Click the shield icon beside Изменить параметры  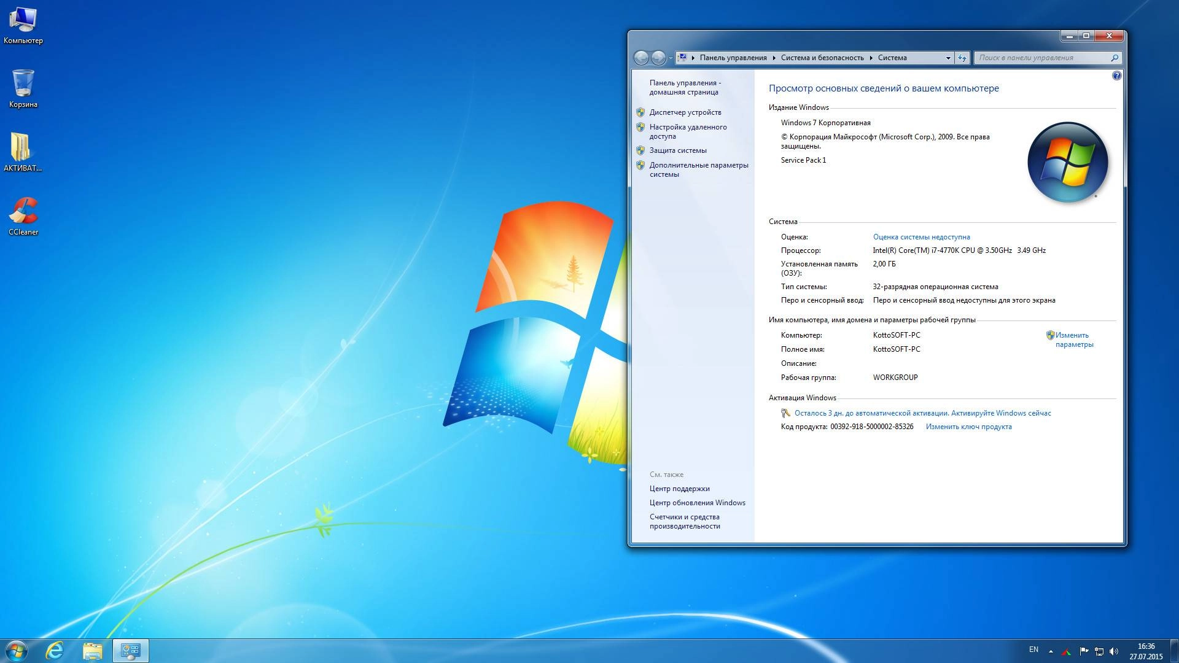(x=1050, y=335)
